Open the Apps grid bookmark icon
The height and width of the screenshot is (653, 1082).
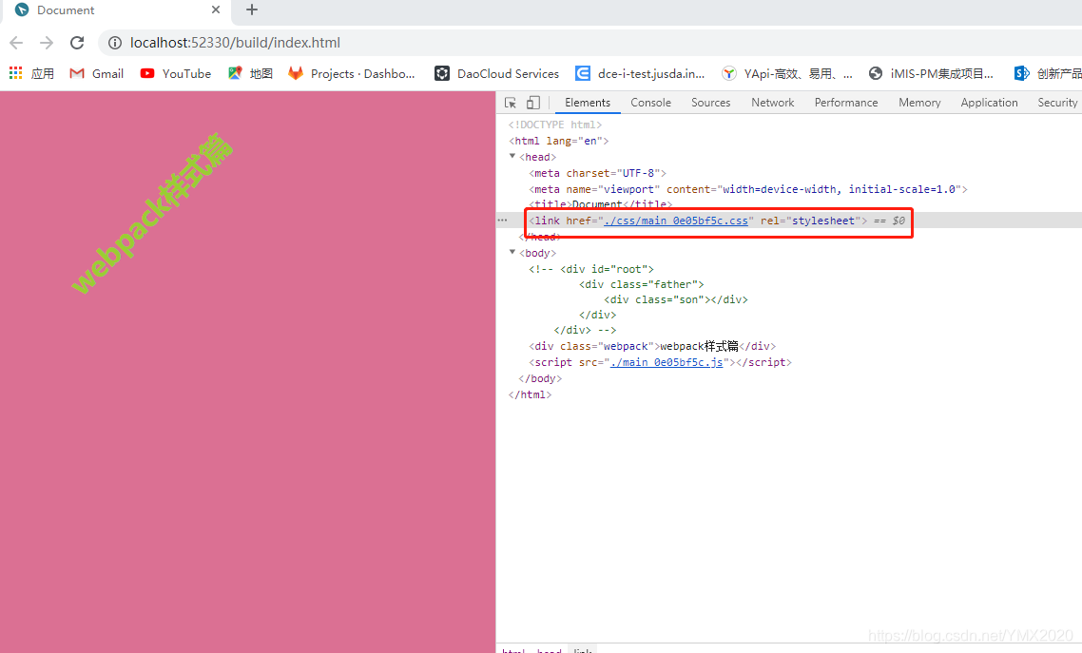15,73
